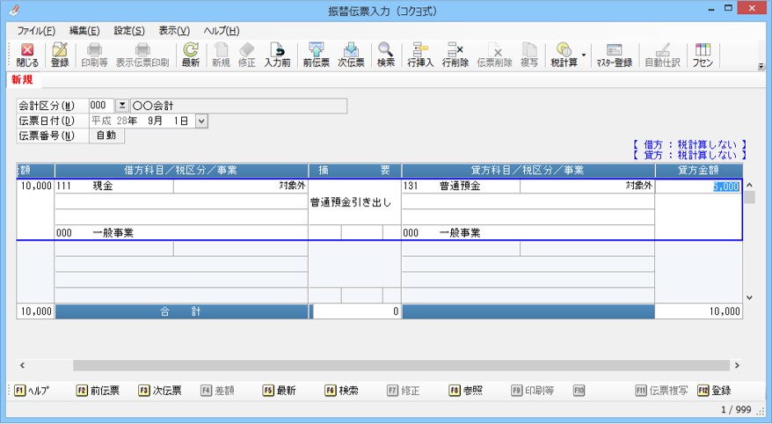Go to previous voucher with 前伝票 icon

pos(316,55)
